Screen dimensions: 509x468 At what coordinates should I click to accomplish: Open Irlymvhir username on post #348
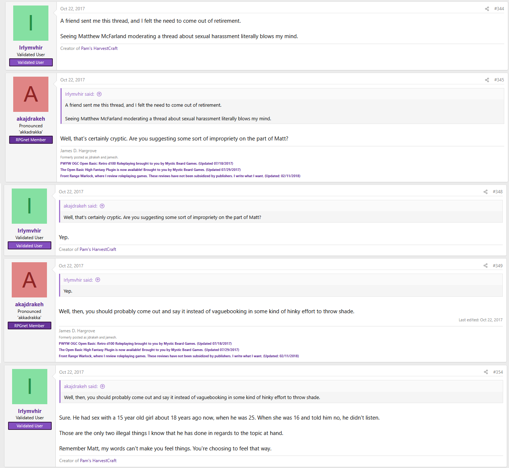coord(29,231)
